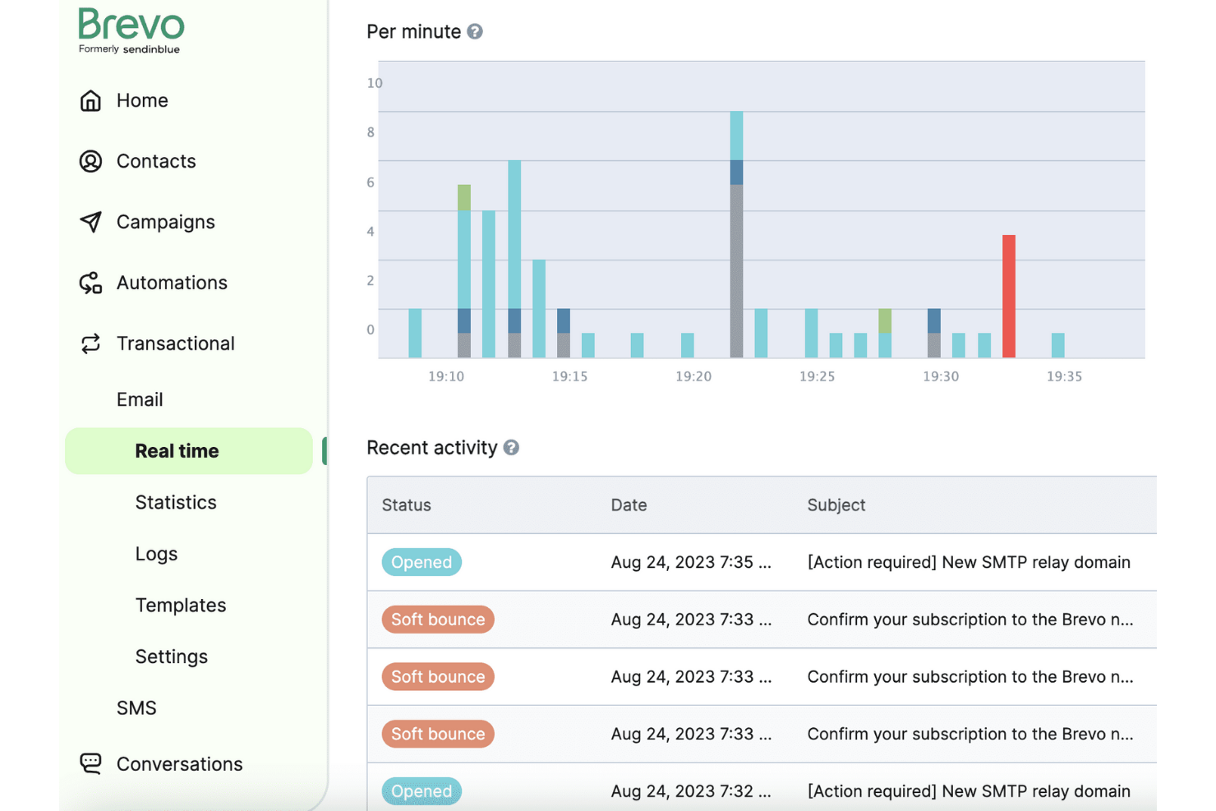Go to transactional Templates
Screen dimensions: 1216x811
[x=181, y=605]
